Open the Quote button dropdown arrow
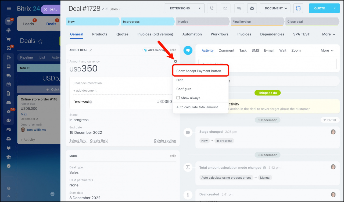Viewport: 344px width, 202px height. [x=335, y=8]
